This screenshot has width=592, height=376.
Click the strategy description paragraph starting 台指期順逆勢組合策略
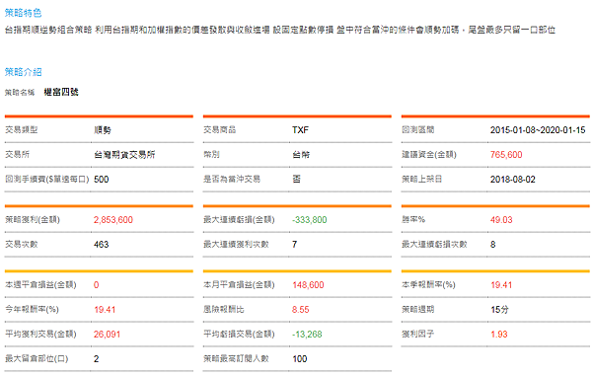tap(280, 30)
